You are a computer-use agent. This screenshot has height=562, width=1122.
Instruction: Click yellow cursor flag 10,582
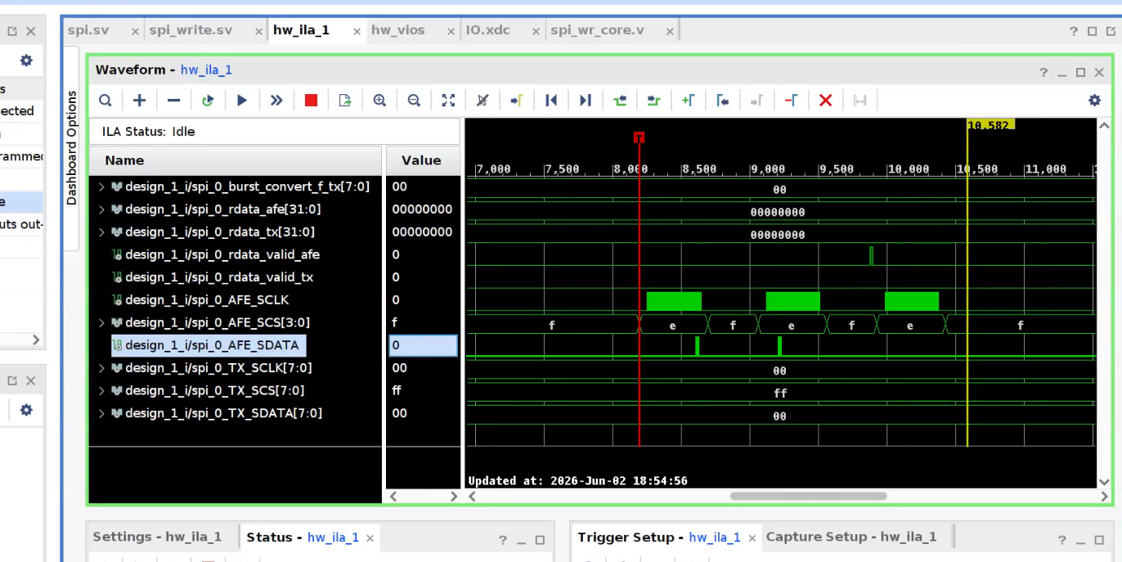pyautogui.click(x=990, y=124)
